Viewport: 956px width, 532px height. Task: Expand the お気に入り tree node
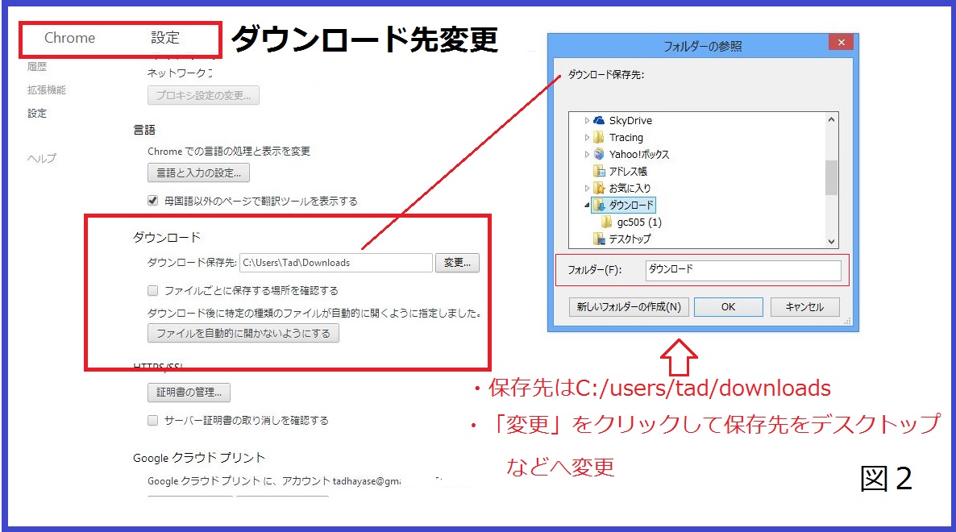point(587,189)
